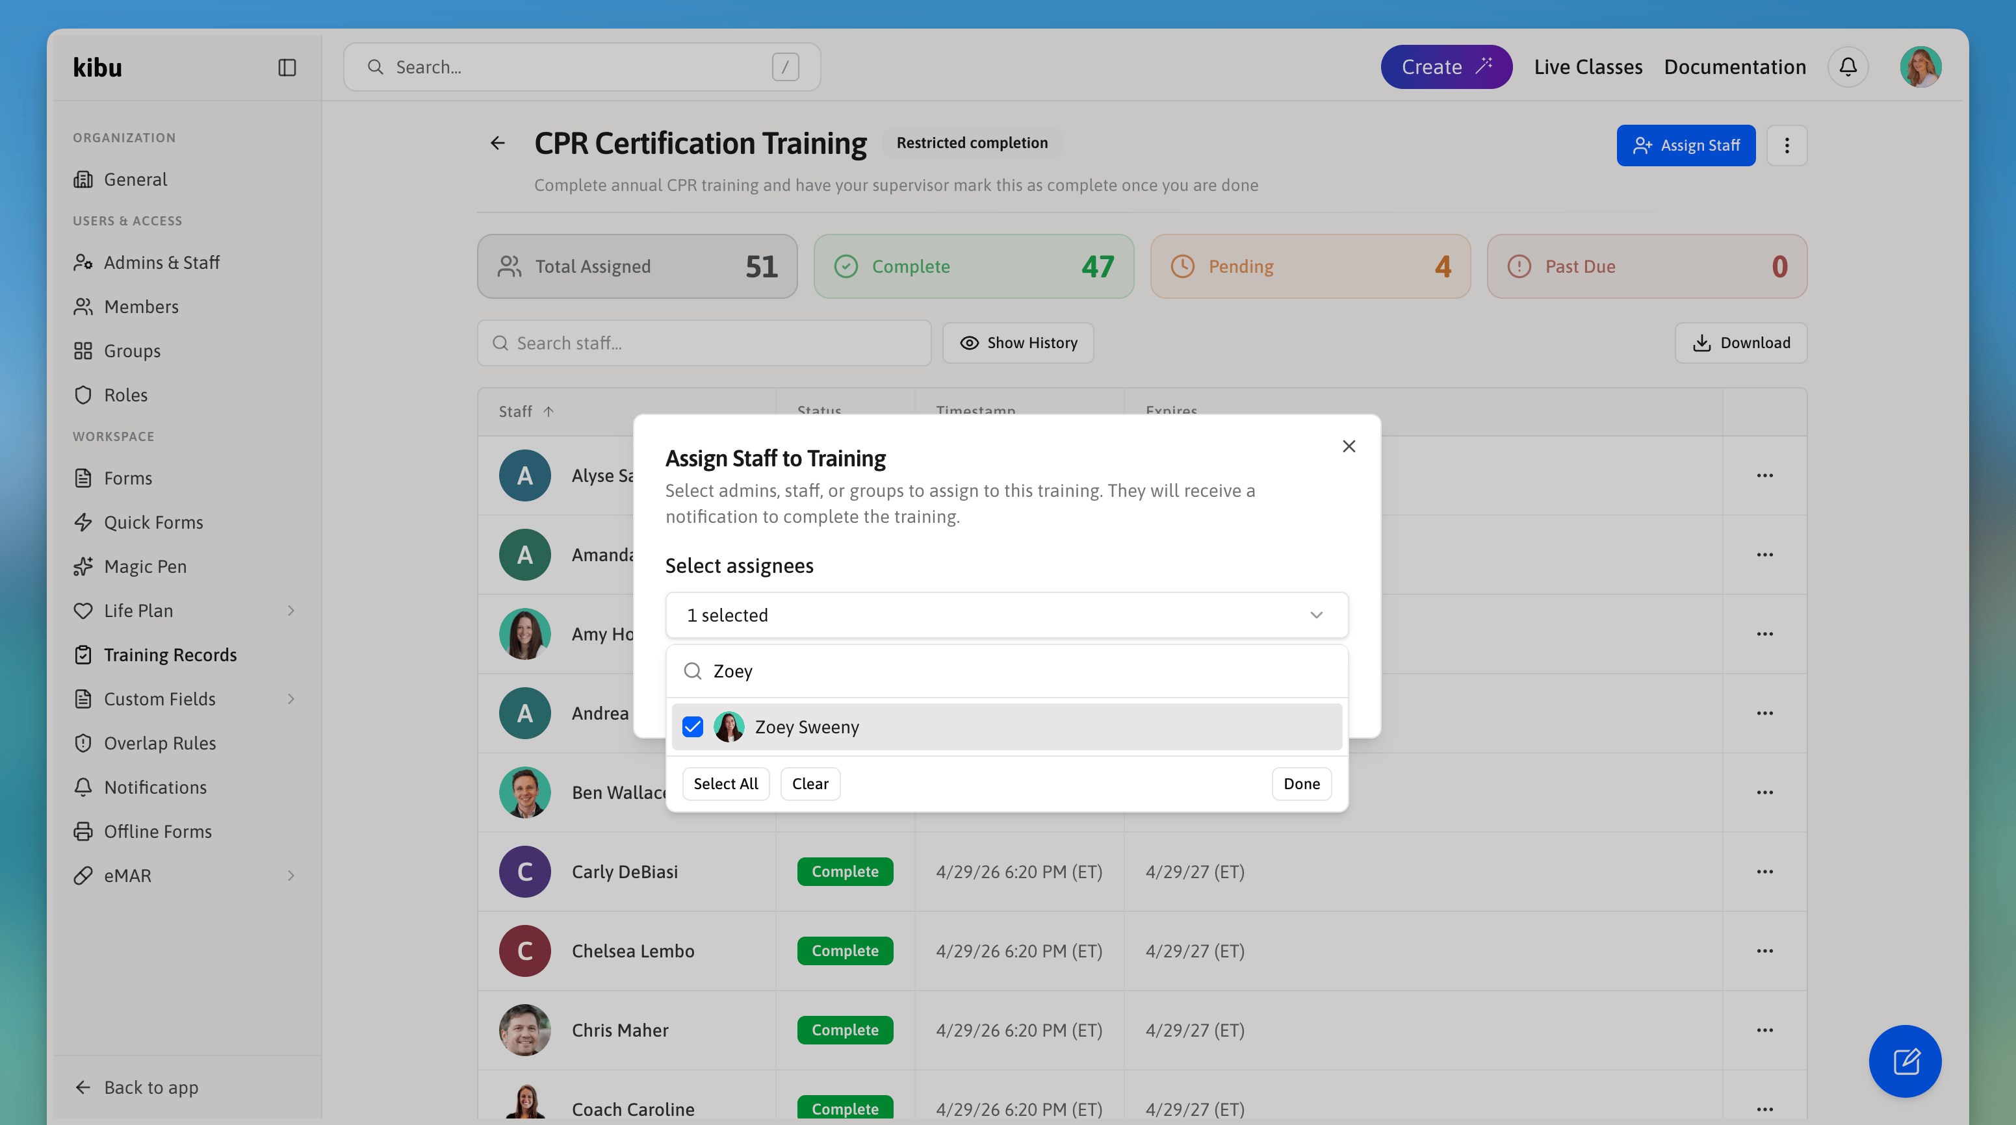Open General organization settings
Image resolution: width=2016 pixels, height=1125 pixels.
120,179
